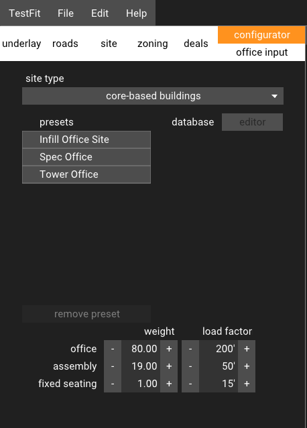Go to the office input tab
The image size is (307, 428).
point(261,52)
